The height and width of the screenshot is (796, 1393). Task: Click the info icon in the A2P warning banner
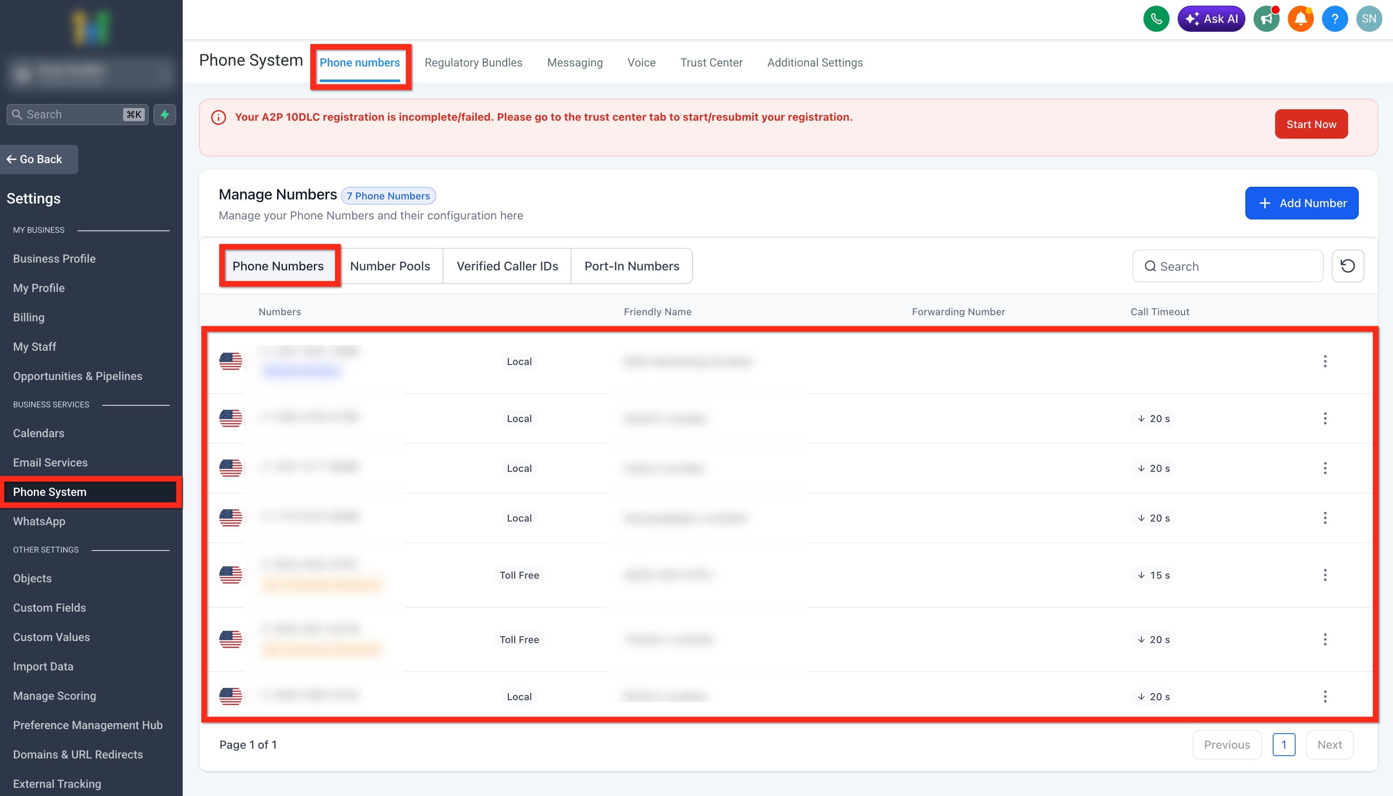[218, 117]
